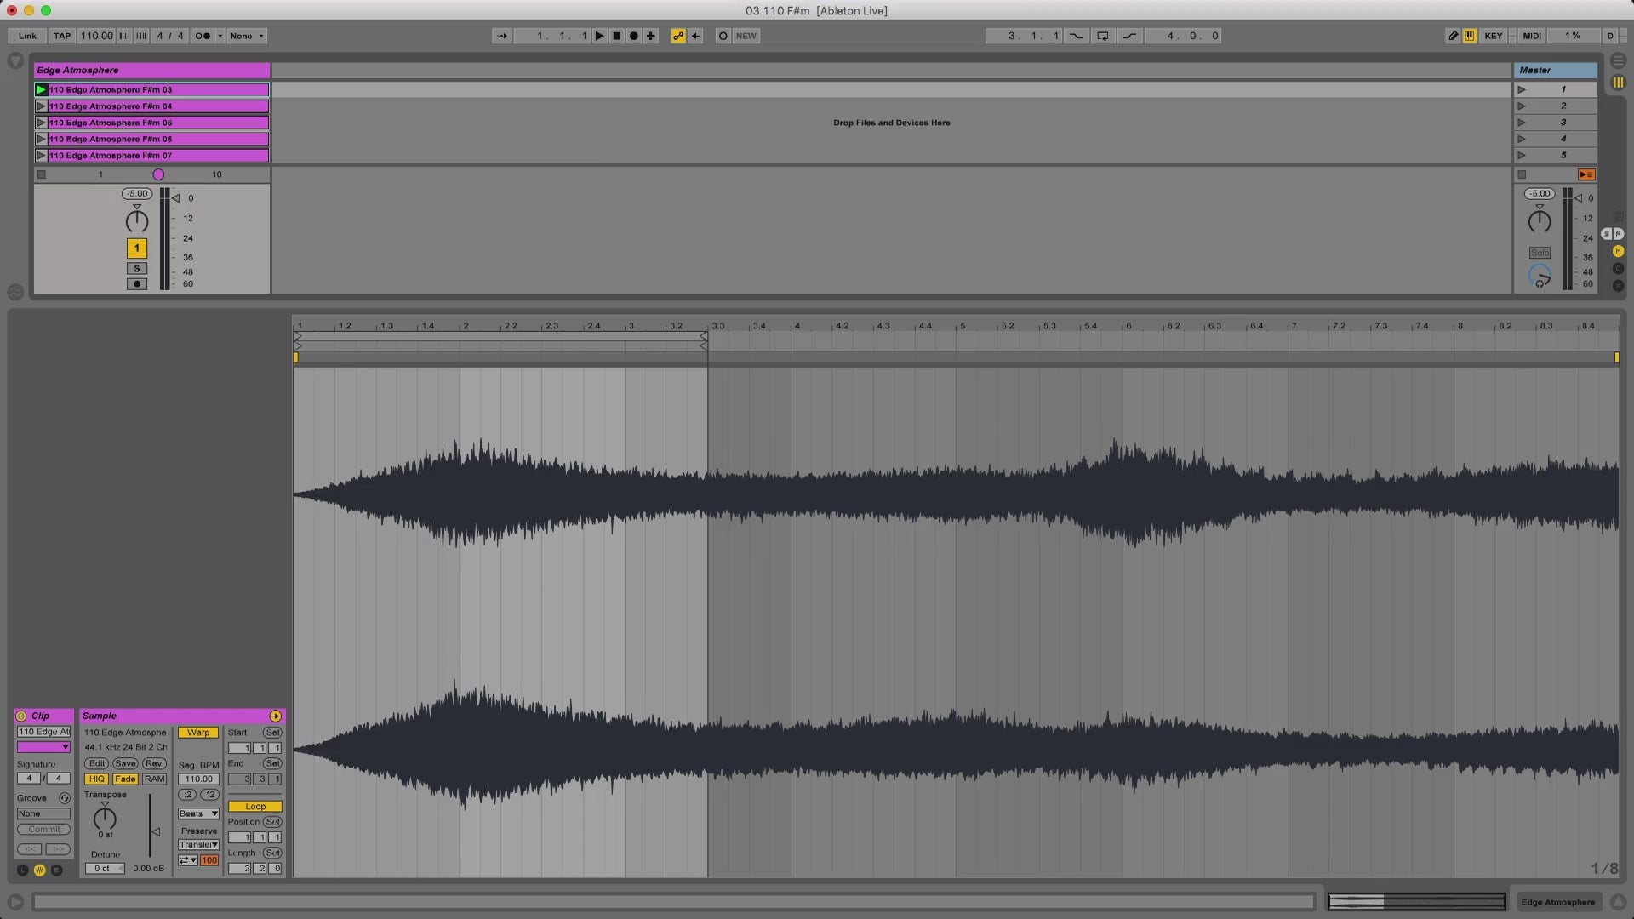
Task: Open clip color chooser dropdown
Action: 43,747
